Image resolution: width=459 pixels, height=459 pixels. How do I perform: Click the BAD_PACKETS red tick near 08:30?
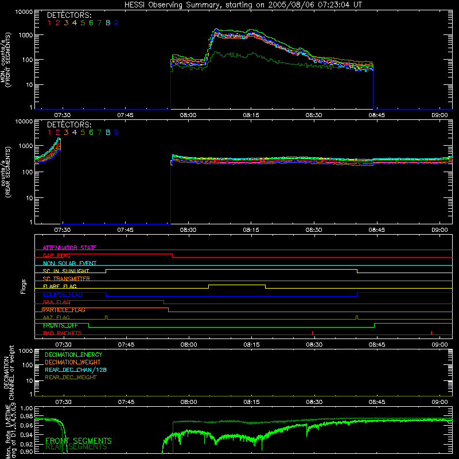click(x=313, y=333)
